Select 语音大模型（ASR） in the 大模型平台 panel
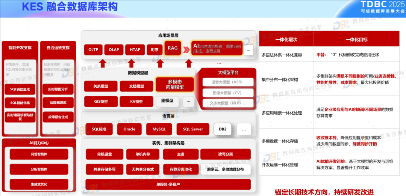The width and height of the screenshot is (406, 196). tap(228, 82)
